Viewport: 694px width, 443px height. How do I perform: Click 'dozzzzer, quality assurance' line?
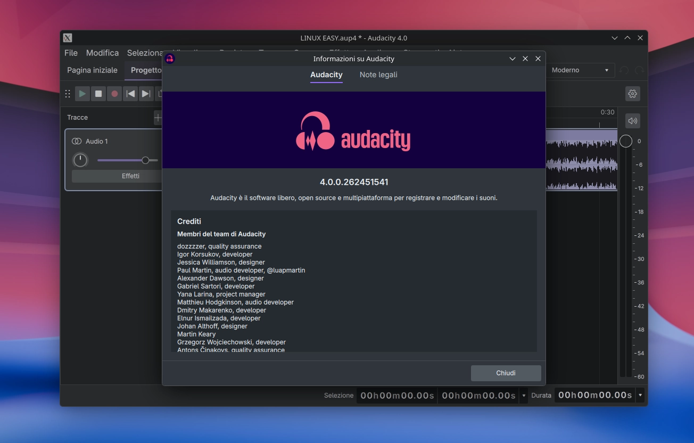[x=219, y=247]
